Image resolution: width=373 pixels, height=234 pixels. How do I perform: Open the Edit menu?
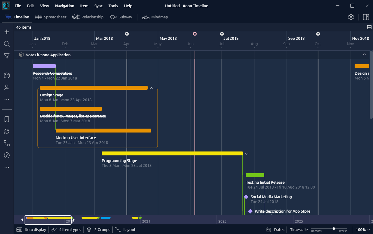click(30, 6)
